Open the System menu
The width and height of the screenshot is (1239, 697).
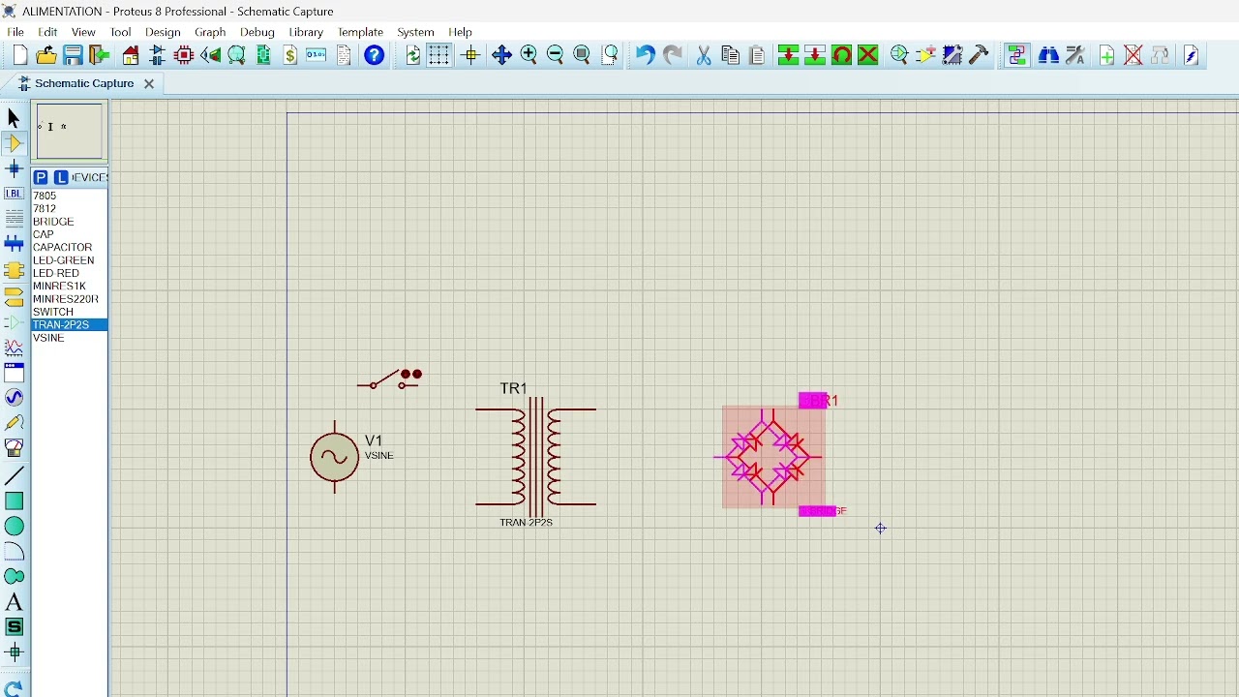(415, 32)
